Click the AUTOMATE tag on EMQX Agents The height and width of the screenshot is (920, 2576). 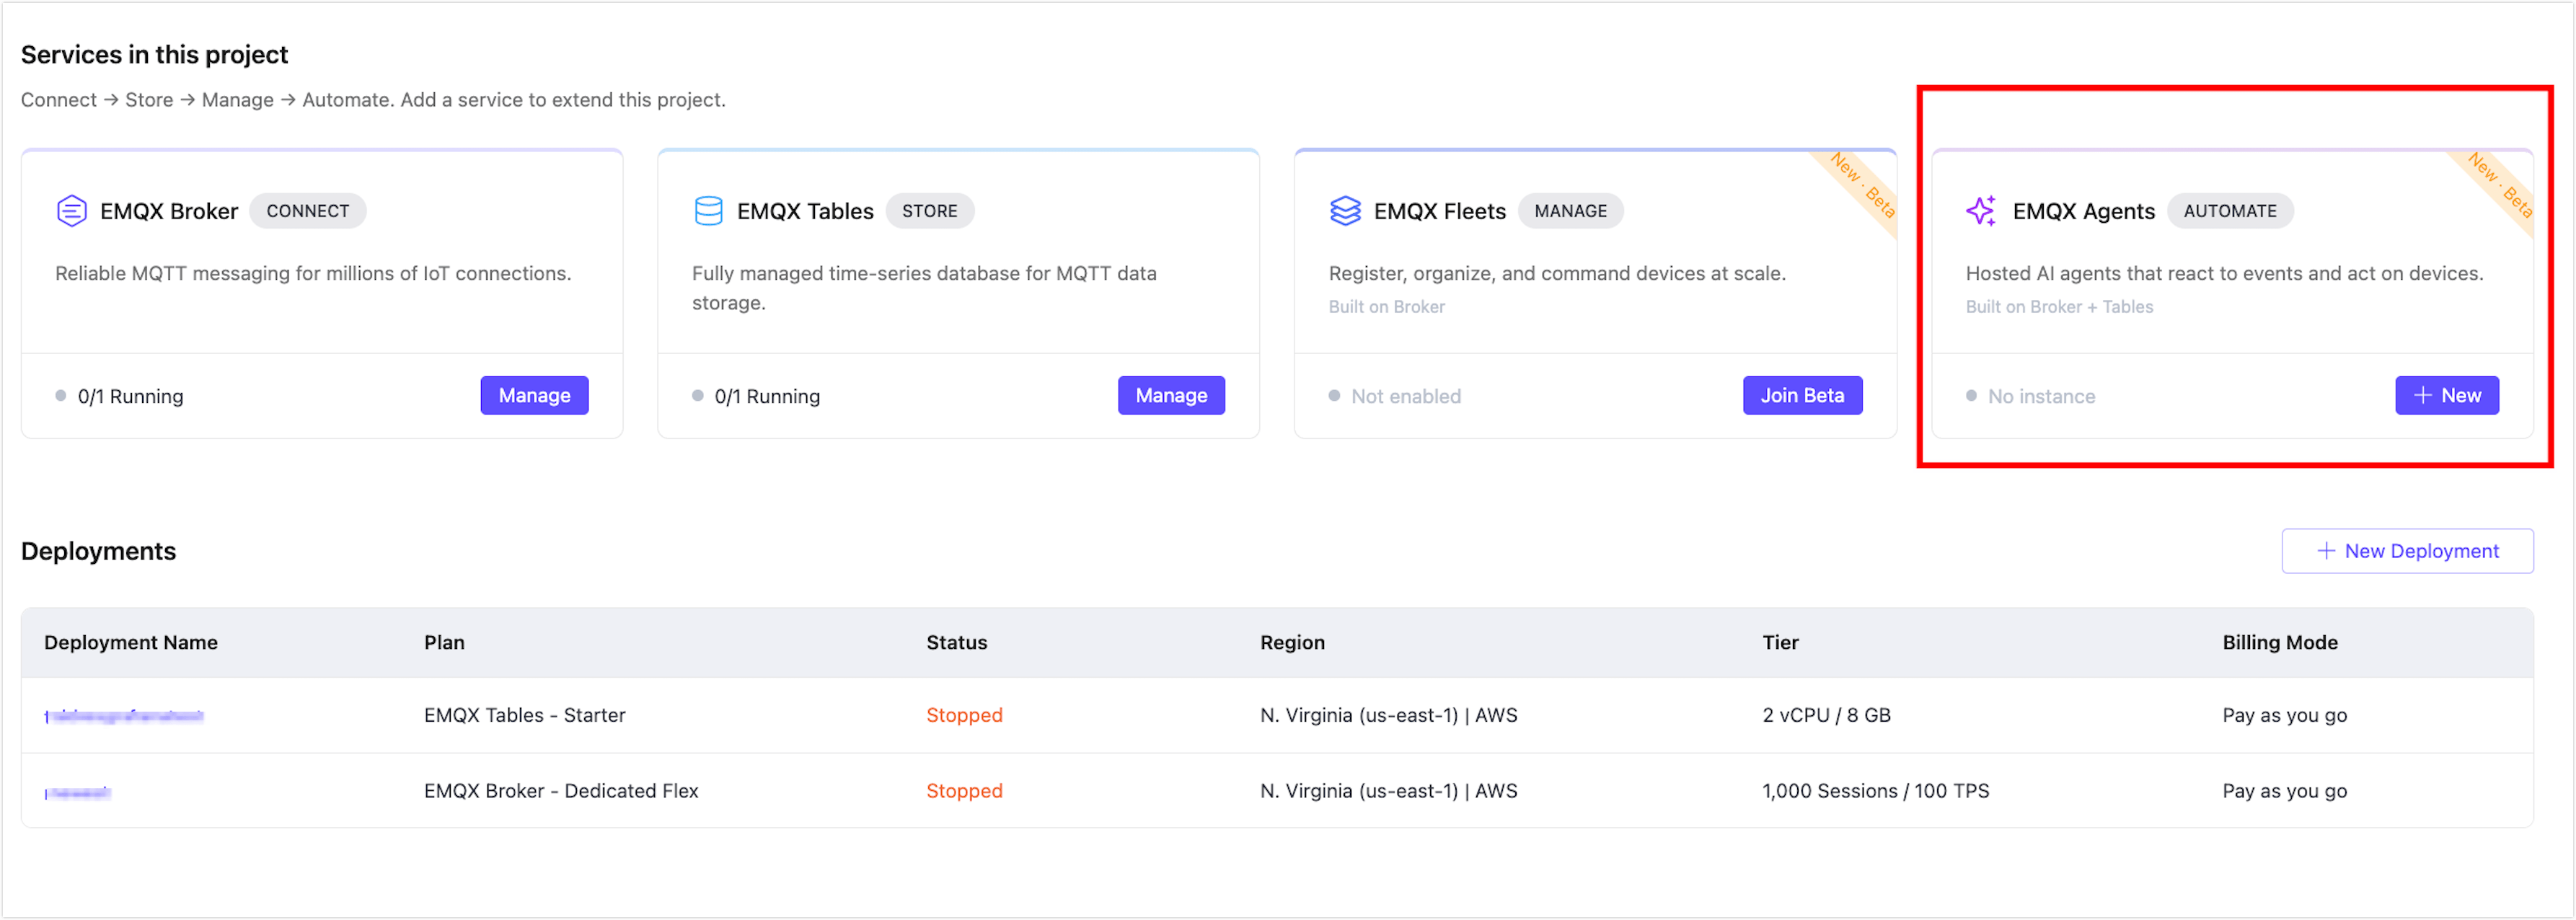[x=2230, y=211]
